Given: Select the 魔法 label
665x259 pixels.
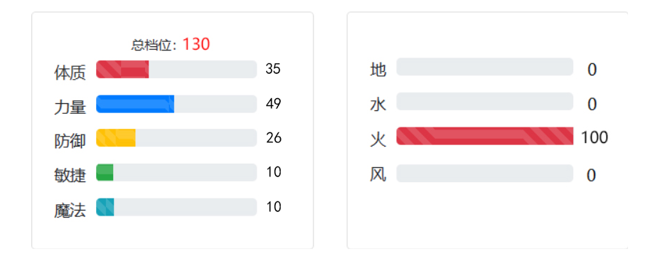Looking at the screenshot, I should [70, 210].
